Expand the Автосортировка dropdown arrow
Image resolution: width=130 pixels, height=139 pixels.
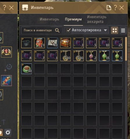click(105, 30)
